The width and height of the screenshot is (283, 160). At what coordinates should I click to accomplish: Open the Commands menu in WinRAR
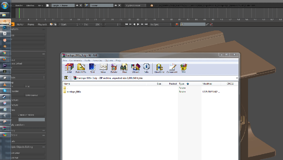75,60
